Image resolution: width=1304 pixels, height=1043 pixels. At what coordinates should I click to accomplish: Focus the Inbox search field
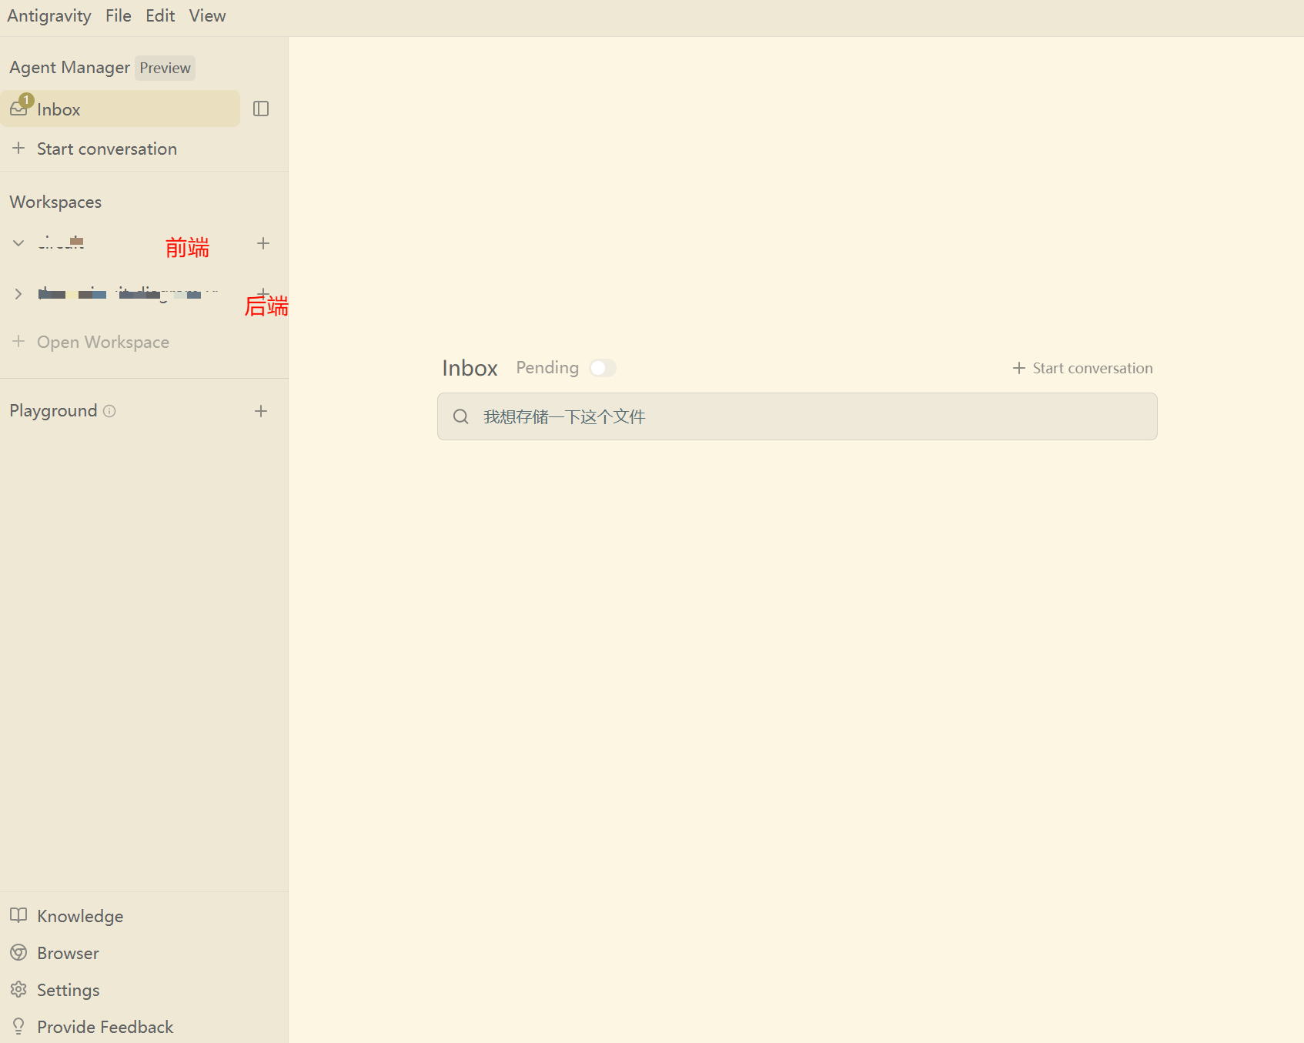click(x=797, y=416)
